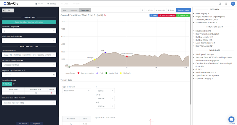This screenshot has width=237, height=125.
Task: Toggle Midheight series in chart legend
Action: (x=125, y=73)
